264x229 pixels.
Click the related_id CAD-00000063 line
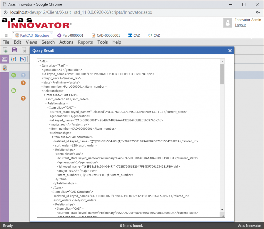(121, 196)
